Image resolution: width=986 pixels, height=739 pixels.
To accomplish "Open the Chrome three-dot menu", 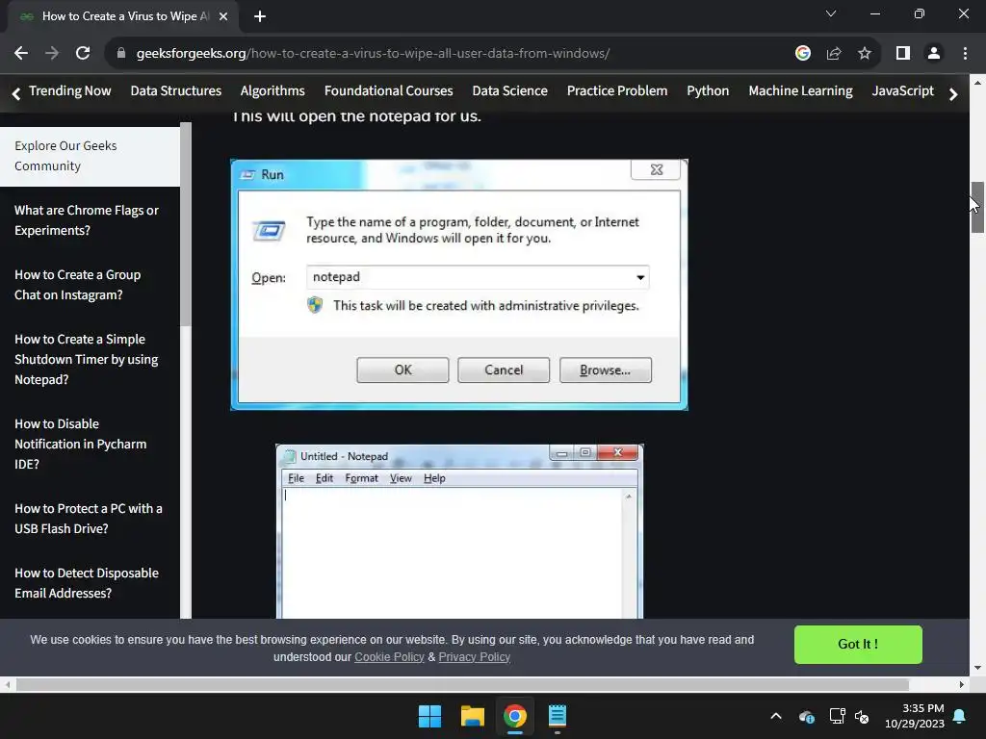I will (965, 54).
